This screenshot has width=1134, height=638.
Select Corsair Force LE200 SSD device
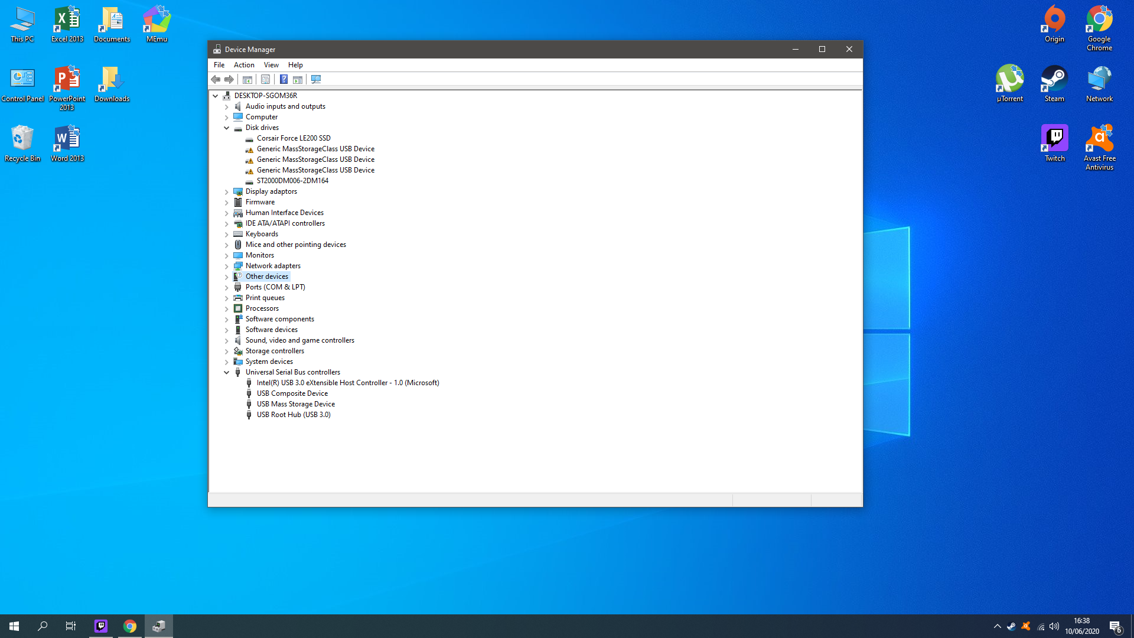coord(294,138)
